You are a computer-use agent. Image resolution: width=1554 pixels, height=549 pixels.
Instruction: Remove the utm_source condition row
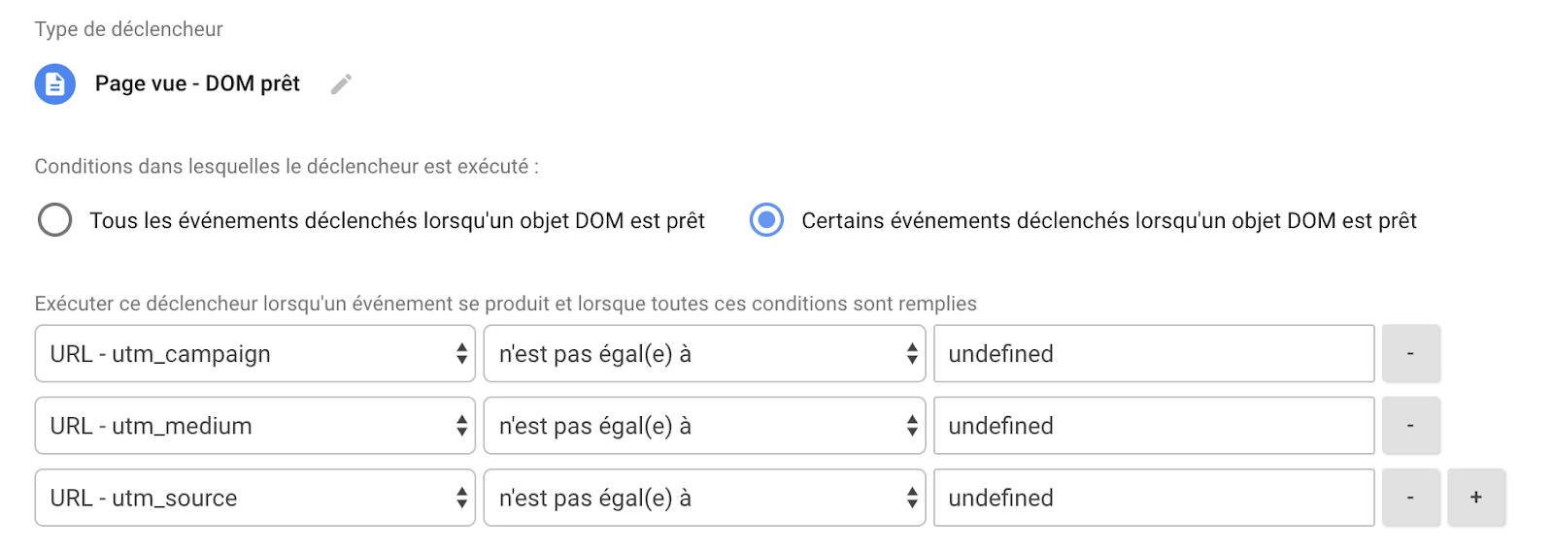click(x=1410, y=498)
